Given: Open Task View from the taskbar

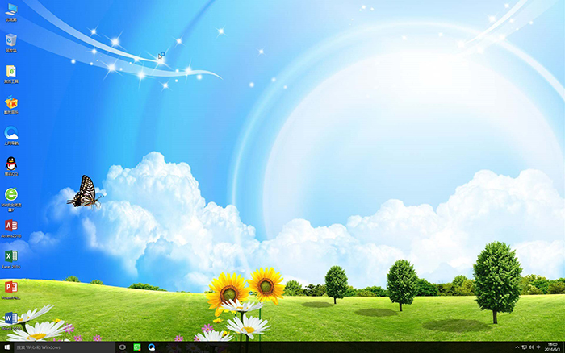Looking at the screenshot, I should point(122,347).
